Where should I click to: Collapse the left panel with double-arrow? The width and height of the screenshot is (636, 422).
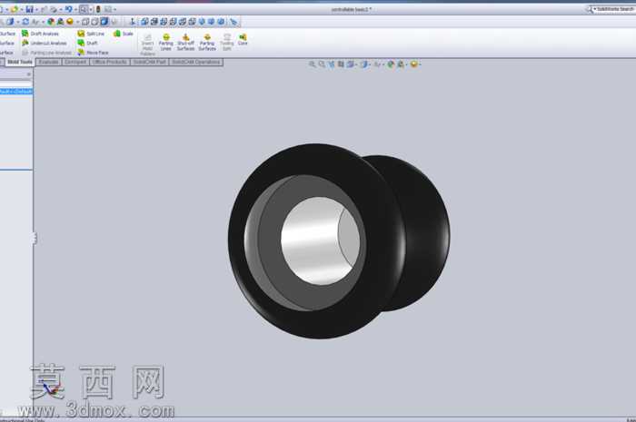coord(29,74)
